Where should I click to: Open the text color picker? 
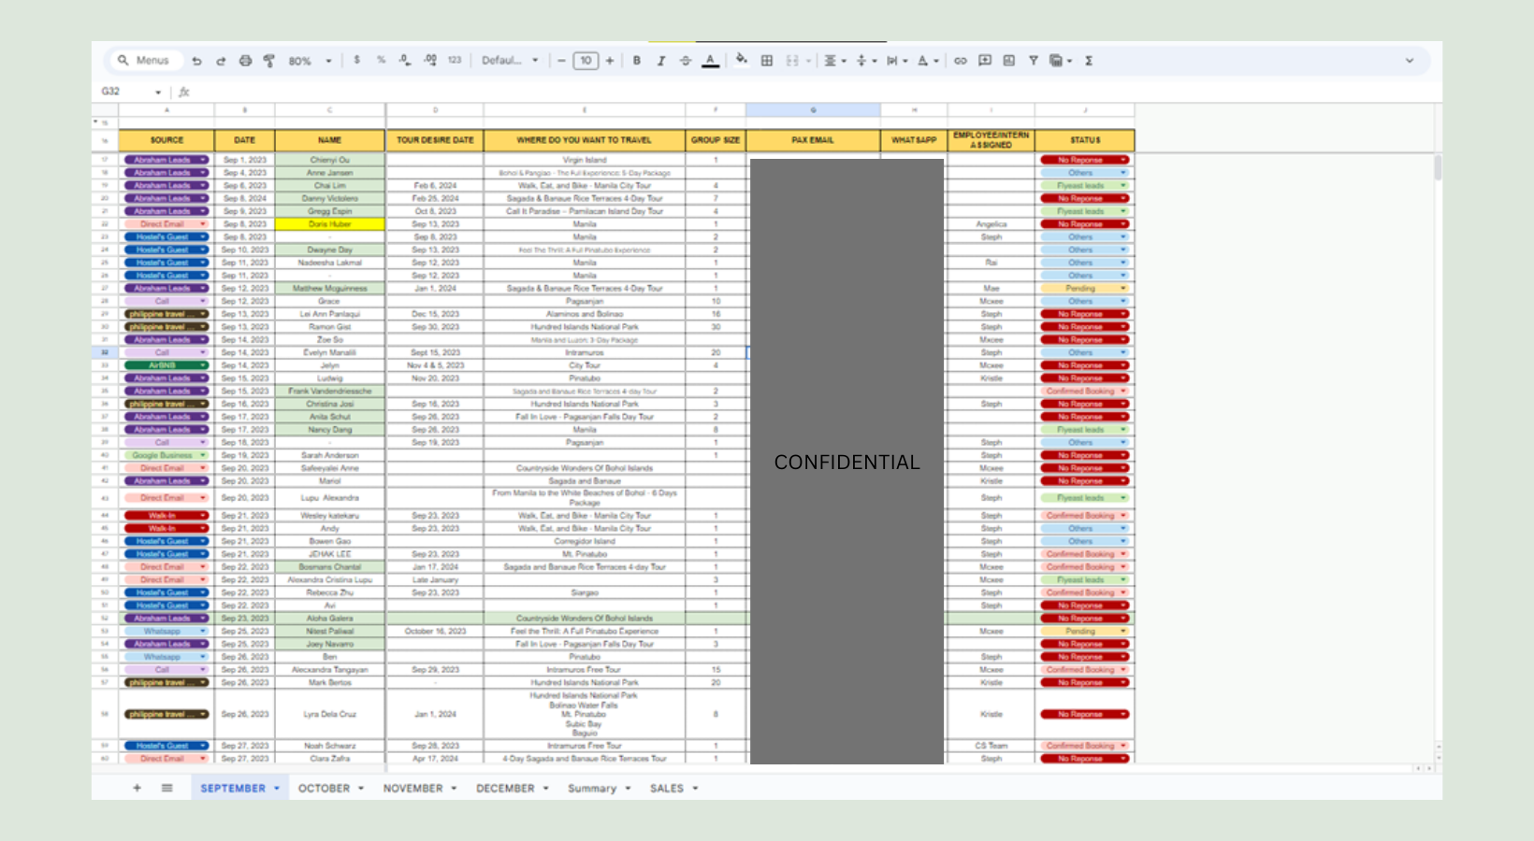point(711,61)
